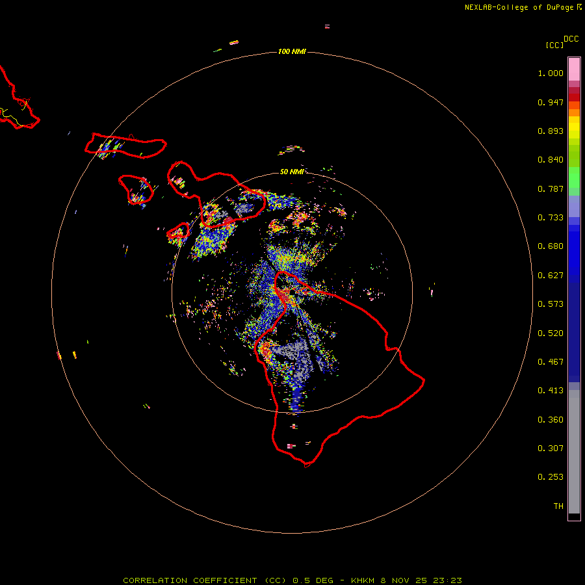The height and width of the screenshot is (585, 585).
Task: Click the pink 1.000 segment of the color bar
Action: 574,69
